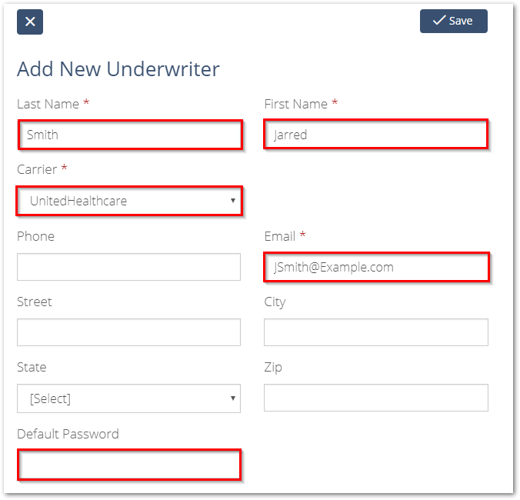Click the Last Name label
This screenshot has width=520, height=500.
coord(48,104)
